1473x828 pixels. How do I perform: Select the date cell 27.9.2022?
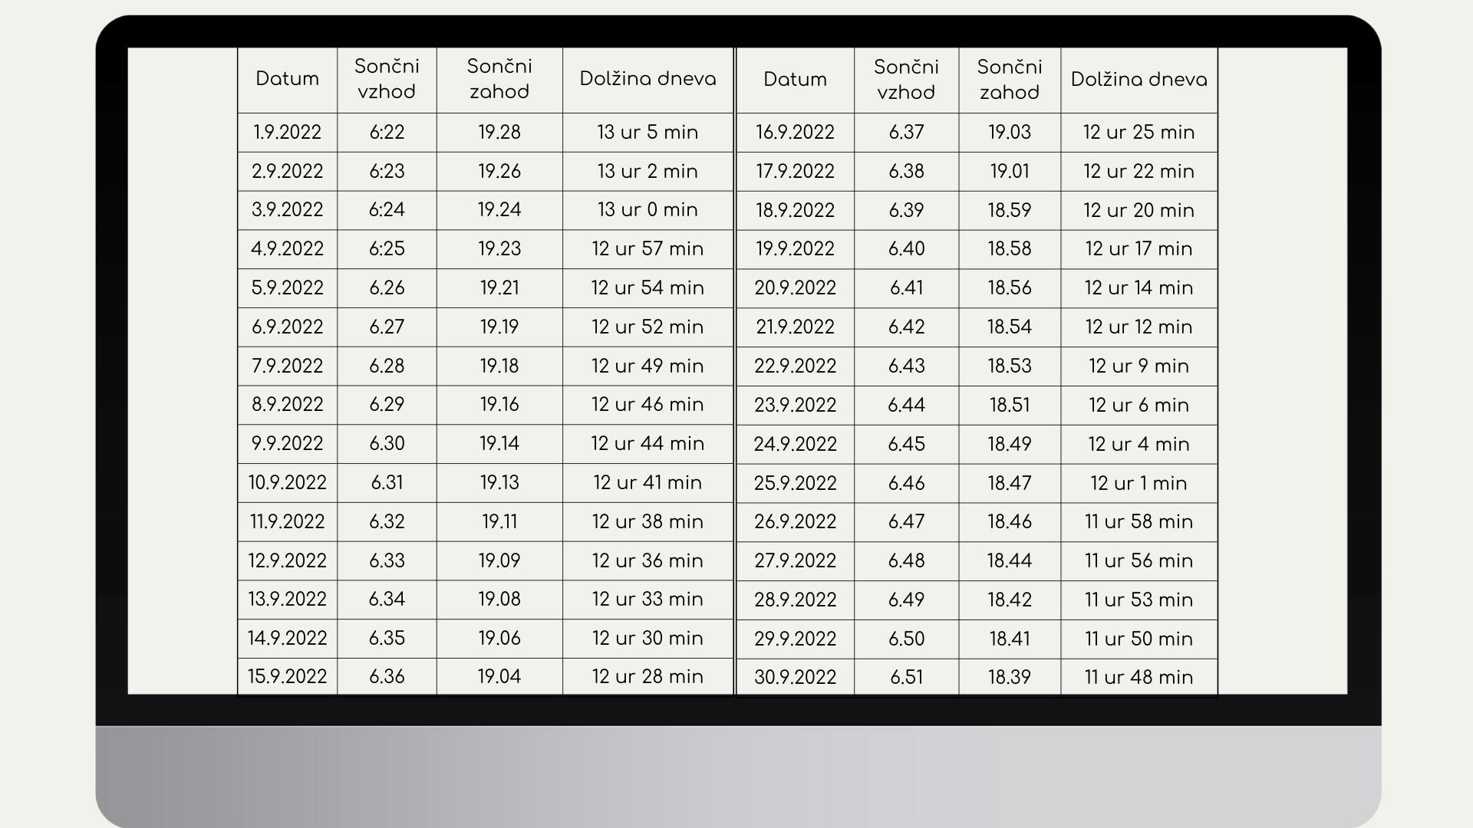click(x=795, y=561)
